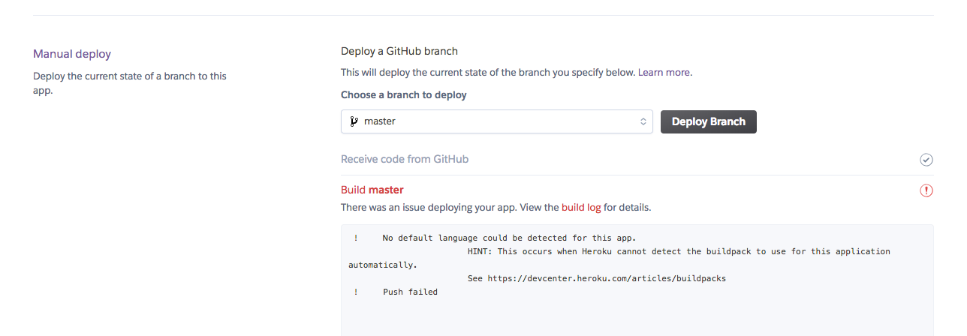
Task: Click the Receive code from GitHub text
Action: click(405, 159)
